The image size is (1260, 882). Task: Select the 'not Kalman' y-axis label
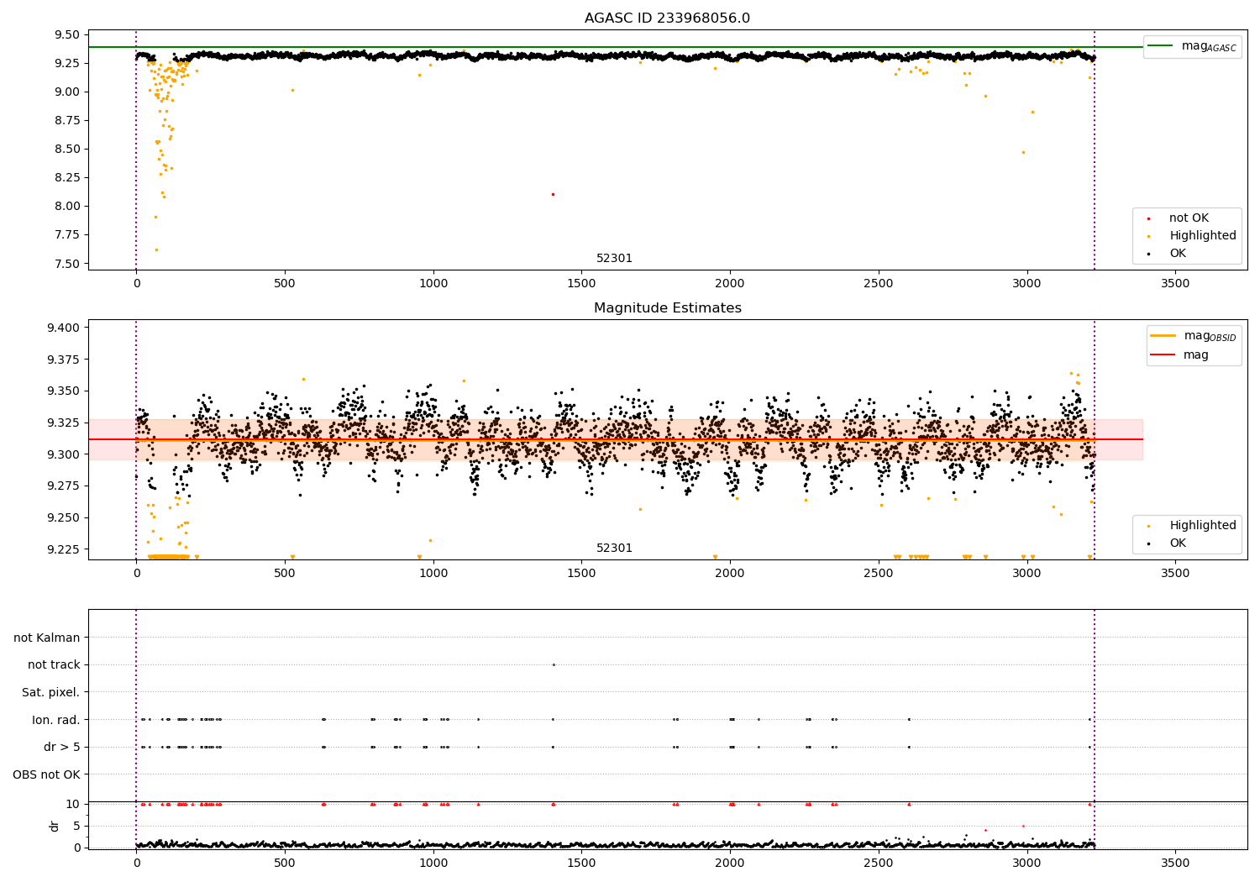point(47,638)
